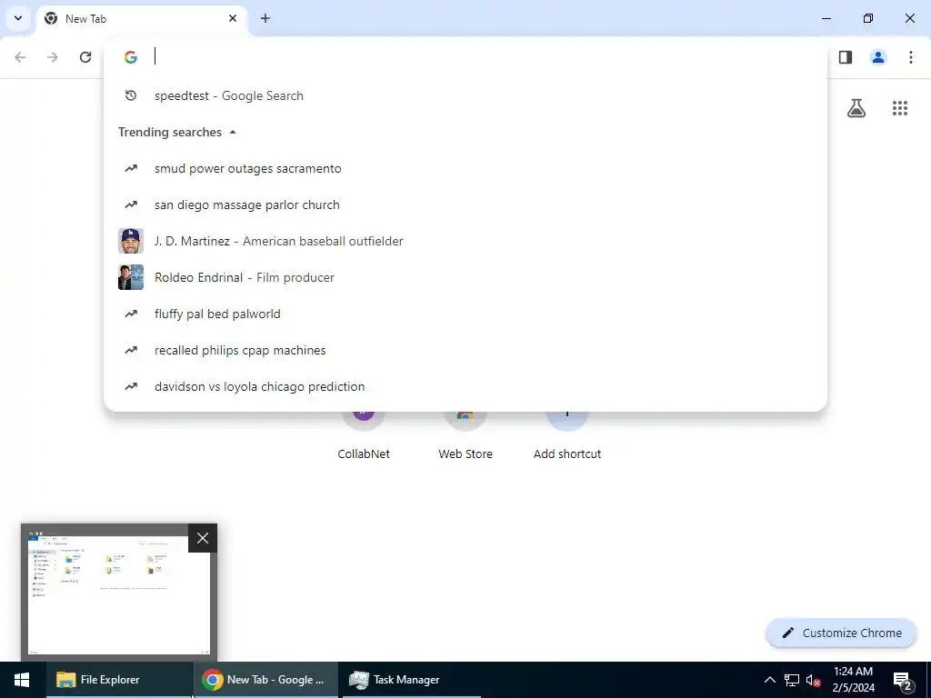Viewport: 931px width, 698px height.
Task: Close the File Explorer preview thumbnail
Action: coord(203,538)
